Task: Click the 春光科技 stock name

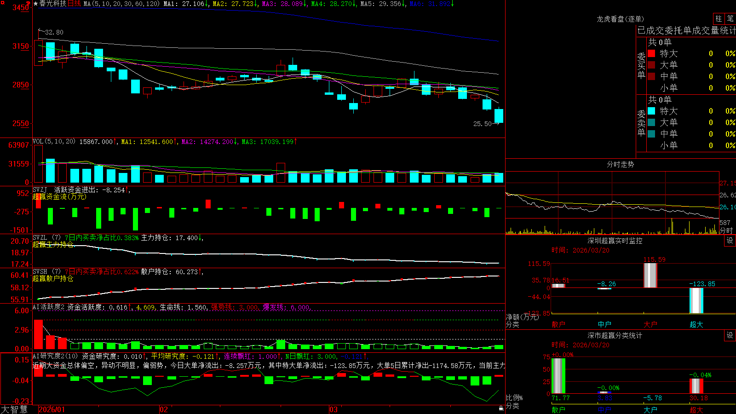Action: click(53, 4)
